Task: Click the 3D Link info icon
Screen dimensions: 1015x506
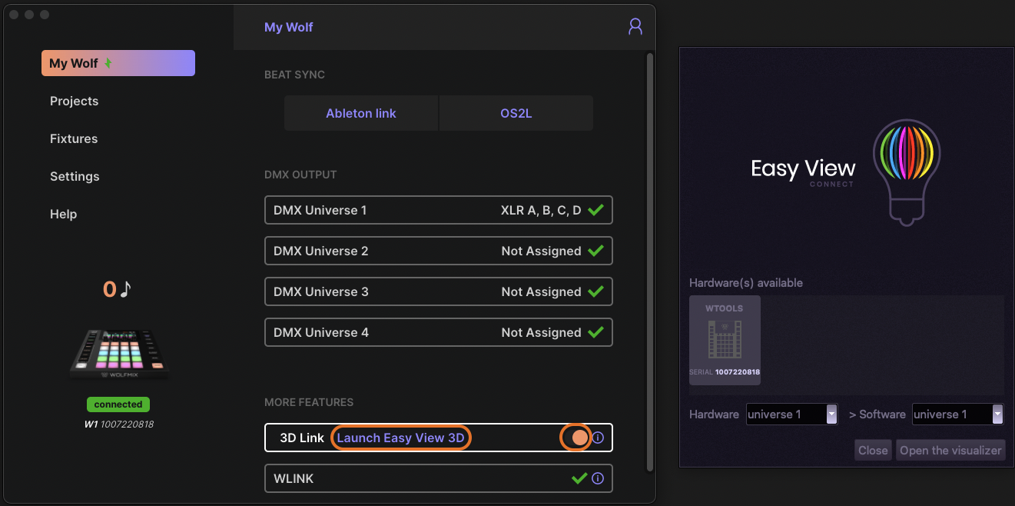Action: click(598, 438)
